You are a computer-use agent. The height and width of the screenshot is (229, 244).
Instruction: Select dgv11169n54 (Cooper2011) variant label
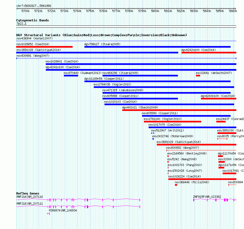click(104, 79)
